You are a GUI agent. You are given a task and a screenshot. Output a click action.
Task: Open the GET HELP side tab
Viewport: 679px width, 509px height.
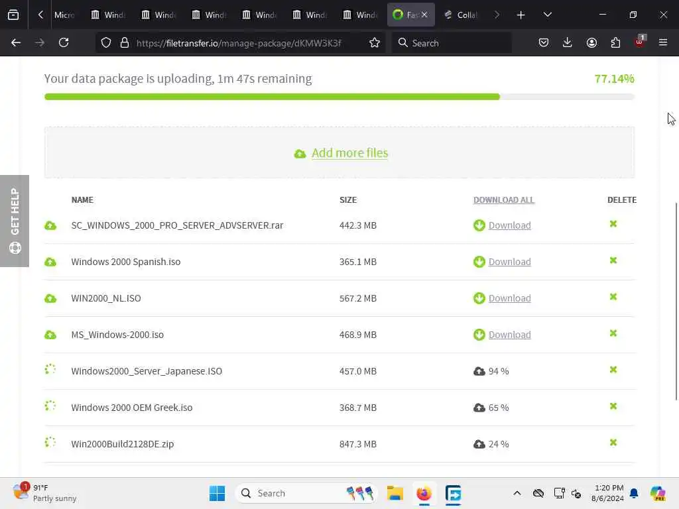pyautogui.click(x=15, y=221)
